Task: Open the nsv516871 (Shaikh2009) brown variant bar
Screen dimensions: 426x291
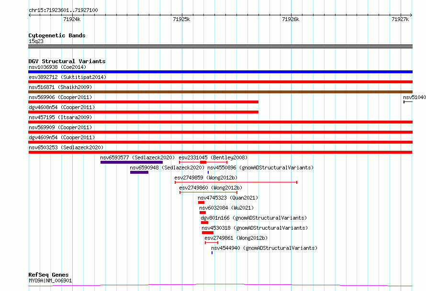Action: (x=220, y=92)
